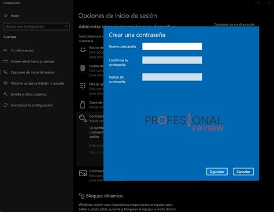
Task: Open Tu información in the sidebar
Action: tap(22, 50)
